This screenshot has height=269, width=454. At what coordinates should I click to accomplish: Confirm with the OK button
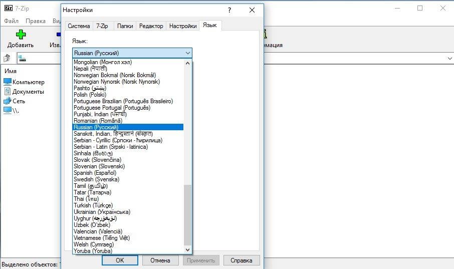120,260
